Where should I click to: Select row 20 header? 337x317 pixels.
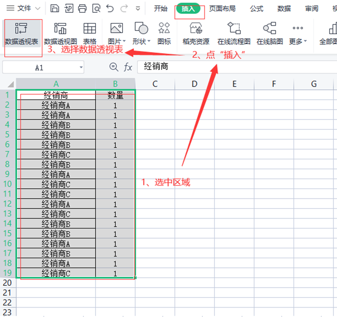7,283
